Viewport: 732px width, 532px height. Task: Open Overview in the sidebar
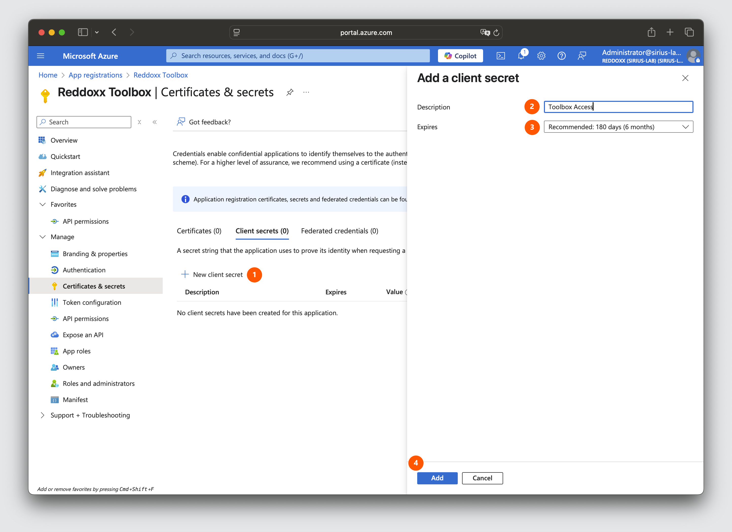[x=64, y=140]
